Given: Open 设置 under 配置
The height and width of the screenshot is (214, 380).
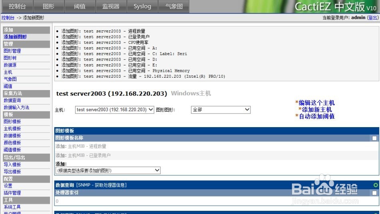Looking at the screenshot, I should tap(8, 186).
